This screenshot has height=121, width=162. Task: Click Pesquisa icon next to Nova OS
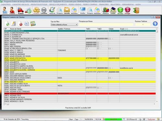coord(60,10)
